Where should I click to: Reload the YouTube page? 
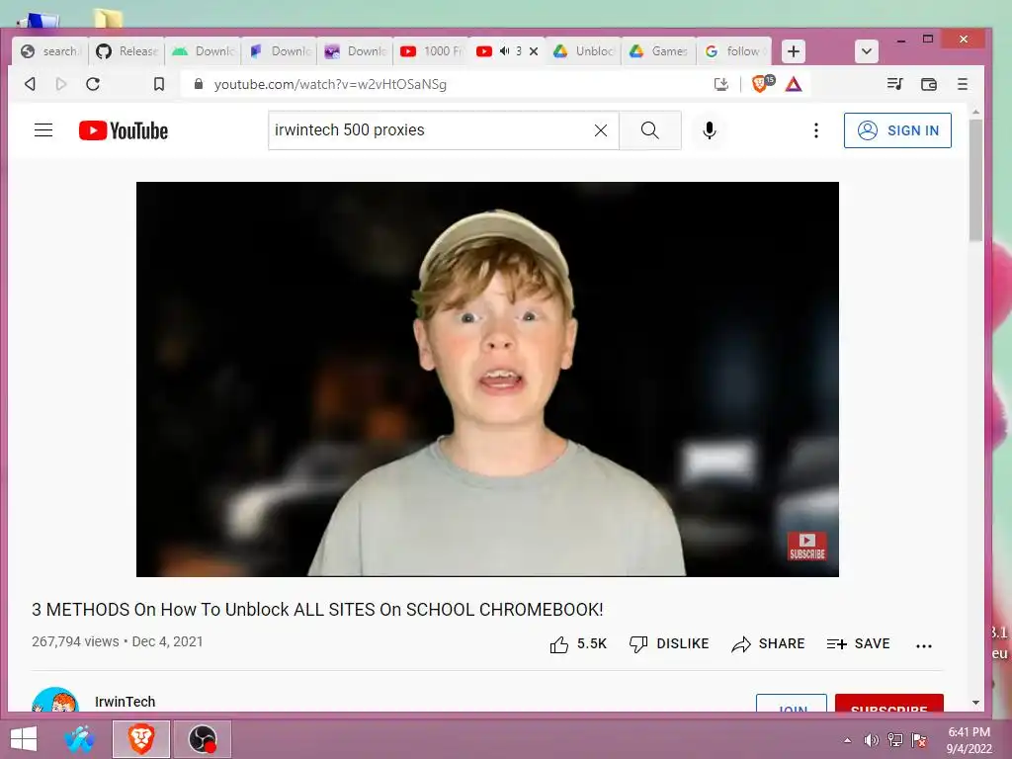pos(93,84)
